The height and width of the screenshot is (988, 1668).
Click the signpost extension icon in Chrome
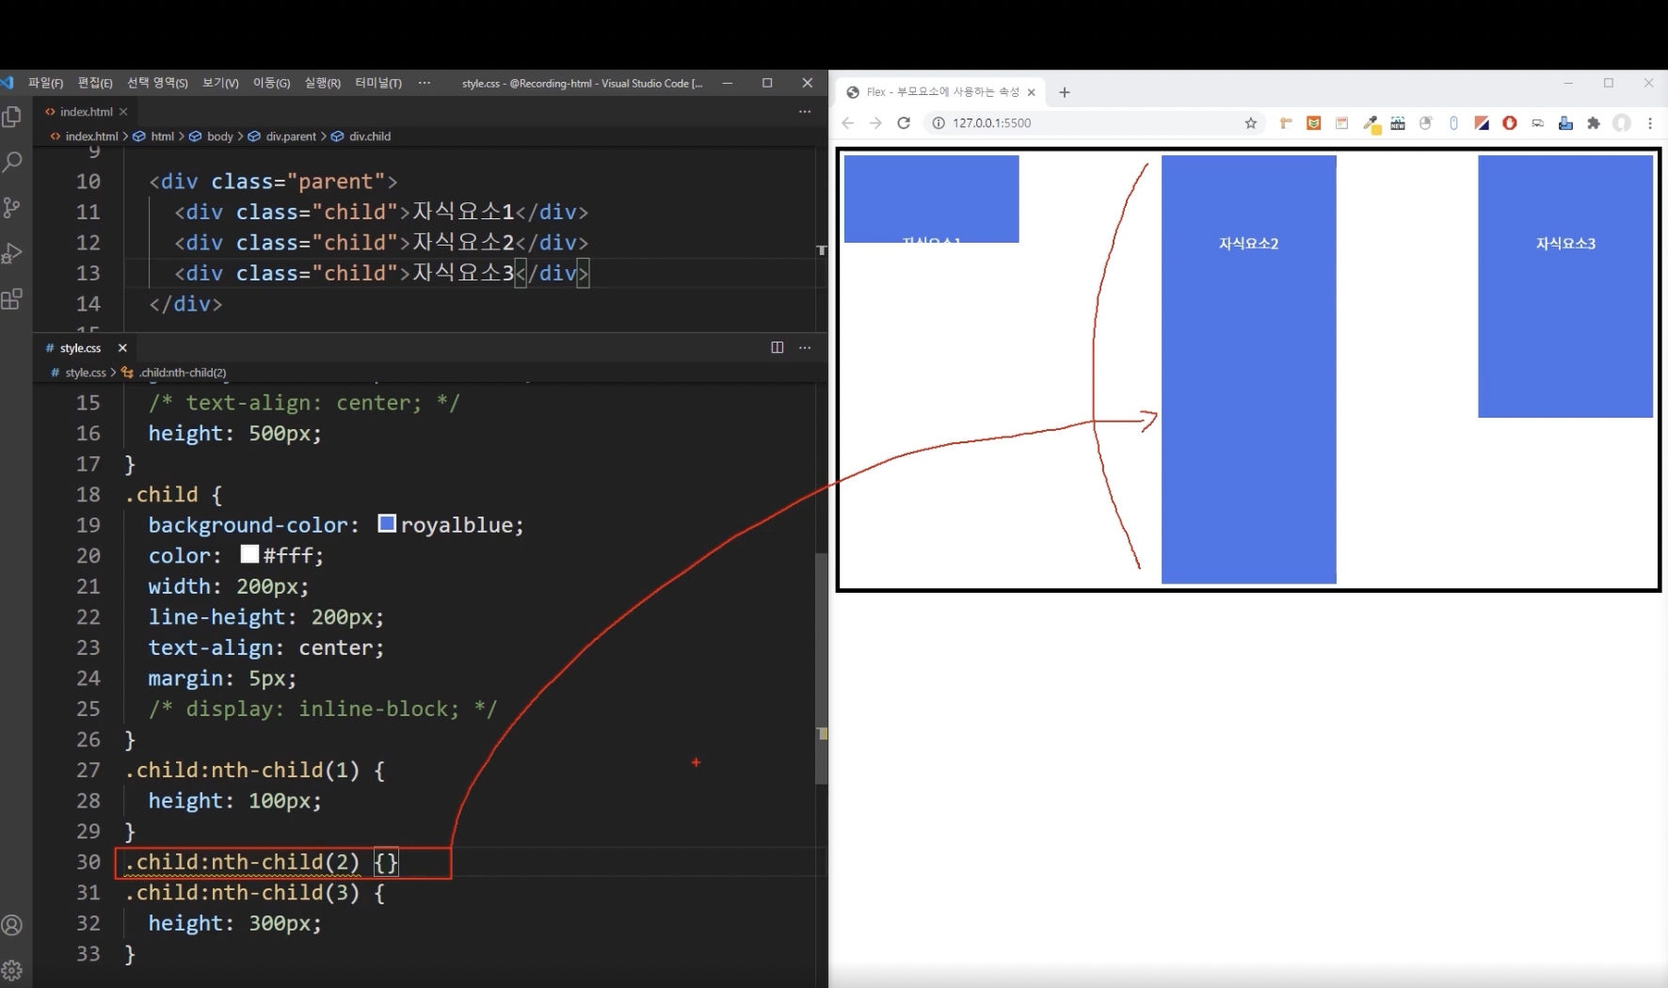pos(1286,123)
